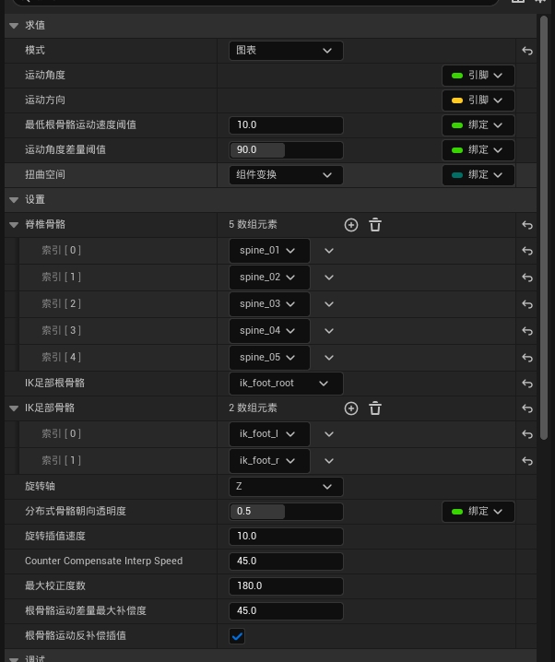
Task: Add element to 脊椎骨骼 array
Action: pyautogui.click(x=351, y=225)
